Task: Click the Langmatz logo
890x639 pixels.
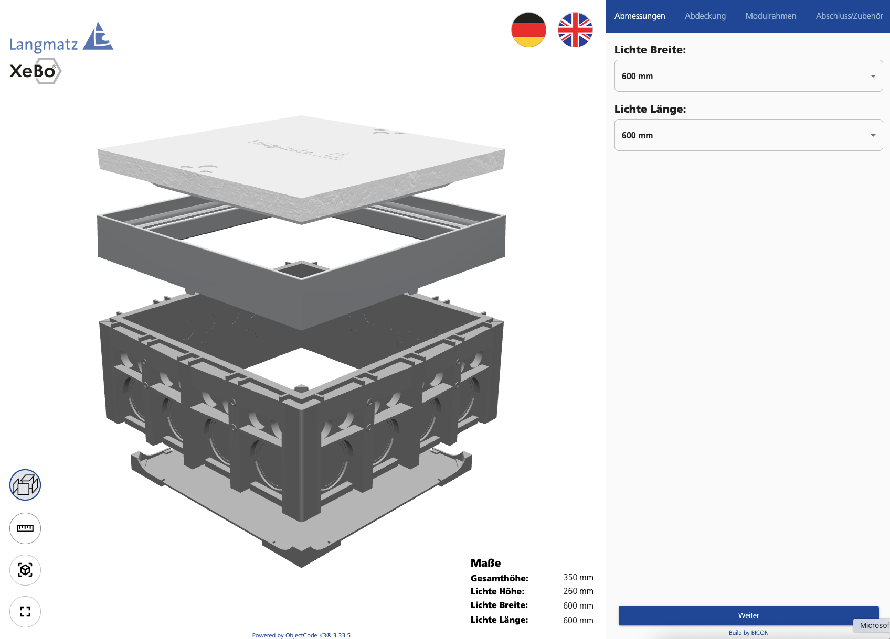Action: coord(61,37)
